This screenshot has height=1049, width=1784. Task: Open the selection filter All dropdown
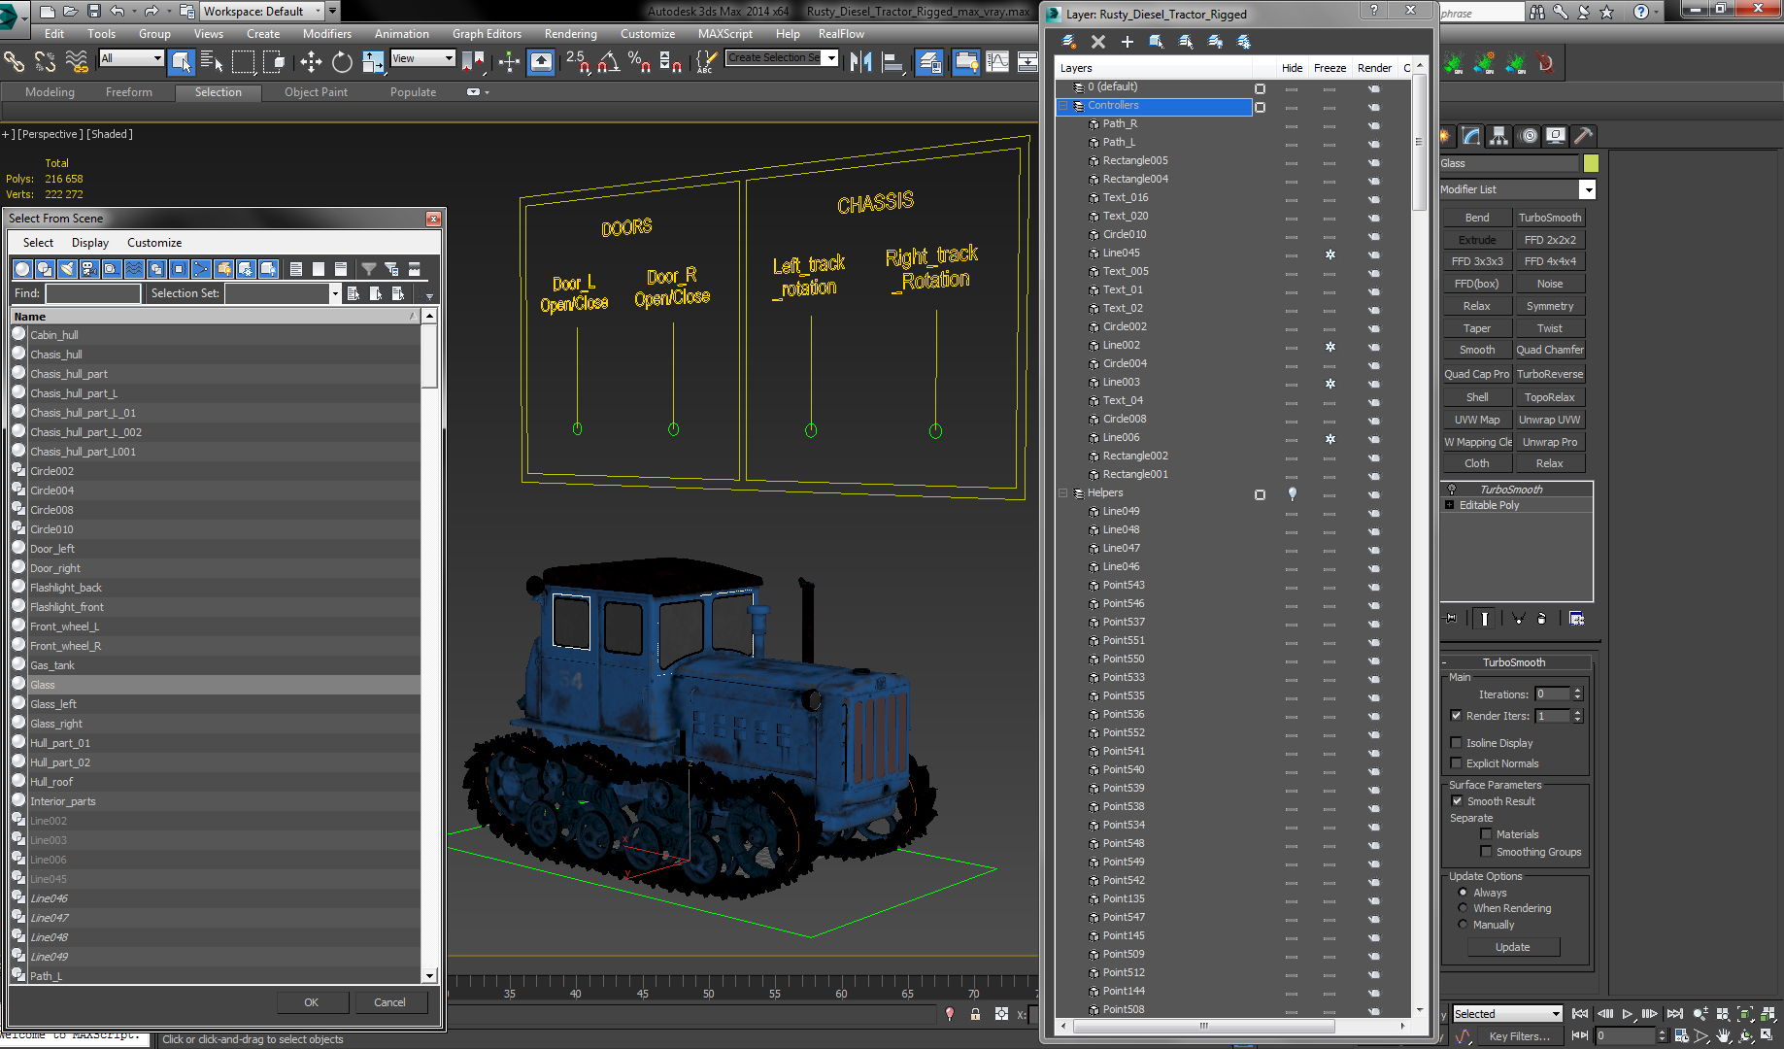pos(132,58)
